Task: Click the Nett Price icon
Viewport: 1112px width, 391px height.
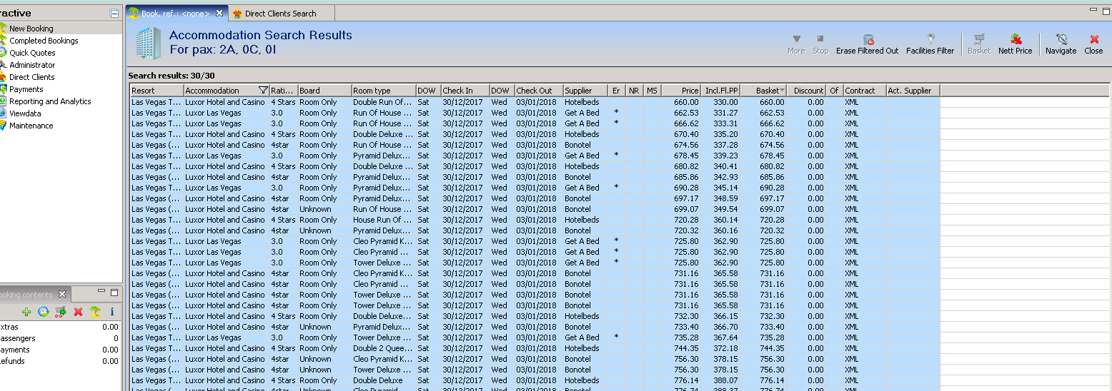Action: tap(1016, 39)
